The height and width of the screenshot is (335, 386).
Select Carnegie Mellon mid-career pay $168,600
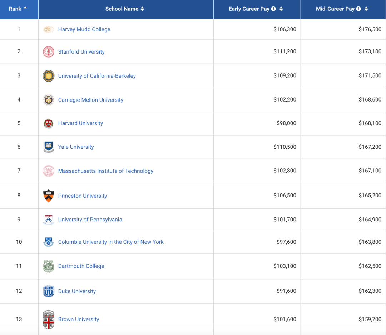(370, 99)
